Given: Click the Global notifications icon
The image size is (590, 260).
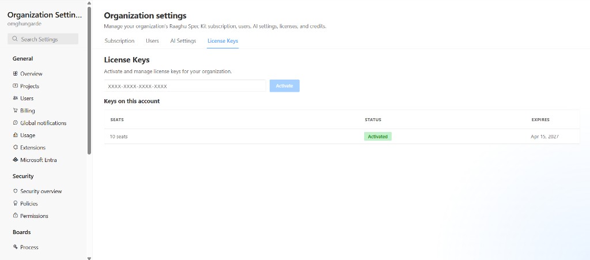Looking at the screenshot, I should point(16,123).
